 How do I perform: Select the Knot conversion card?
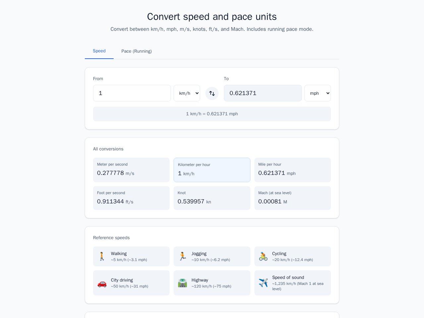pos(212,198)
